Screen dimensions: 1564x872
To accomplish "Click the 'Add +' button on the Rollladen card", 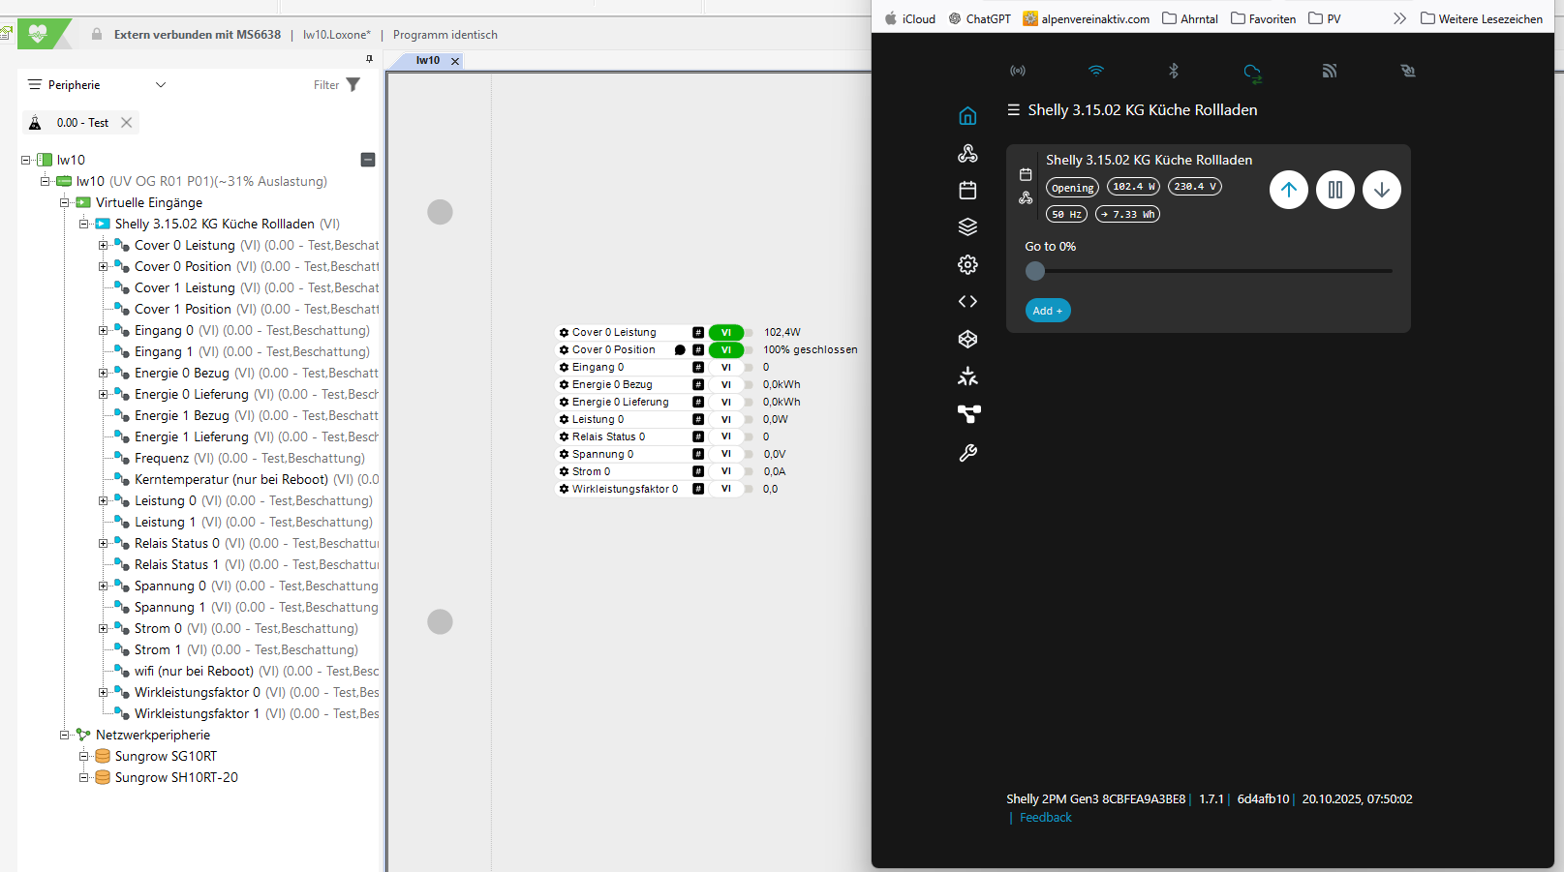I will tap(1048, 311).
